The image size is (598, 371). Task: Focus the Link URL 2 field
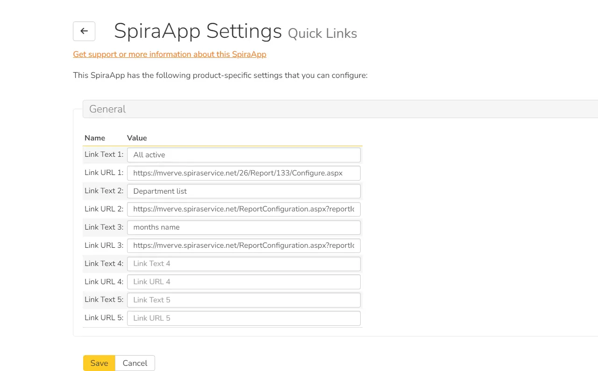coord(244,209)
